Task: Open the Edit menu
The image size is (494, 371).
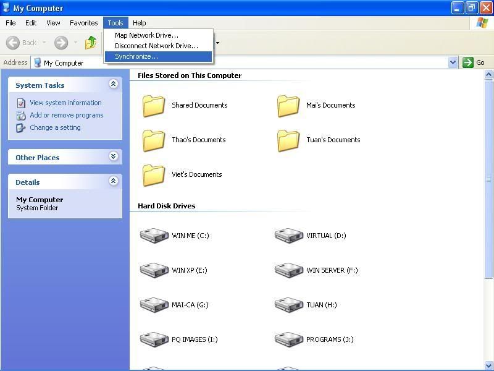Action: coord(31,23)
